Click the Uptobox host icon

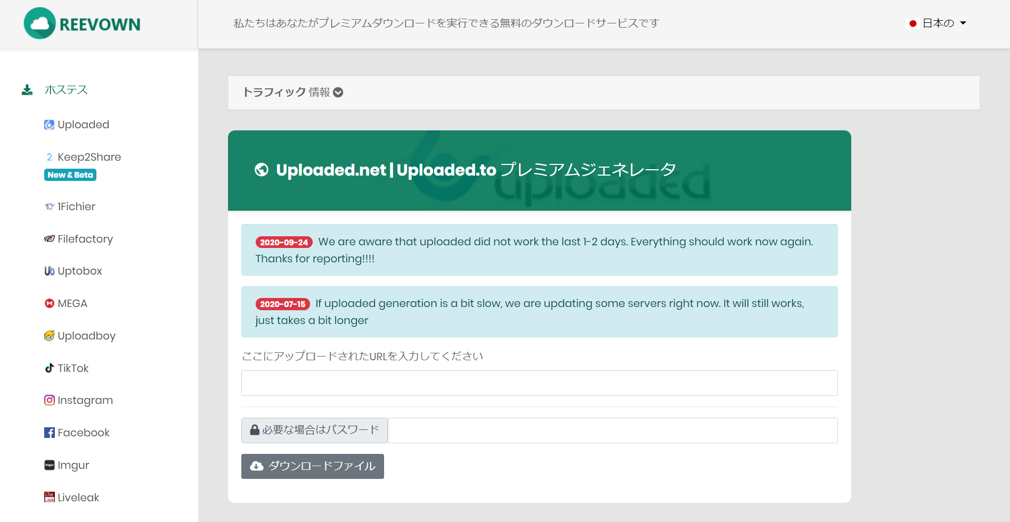tap(49, 271)
